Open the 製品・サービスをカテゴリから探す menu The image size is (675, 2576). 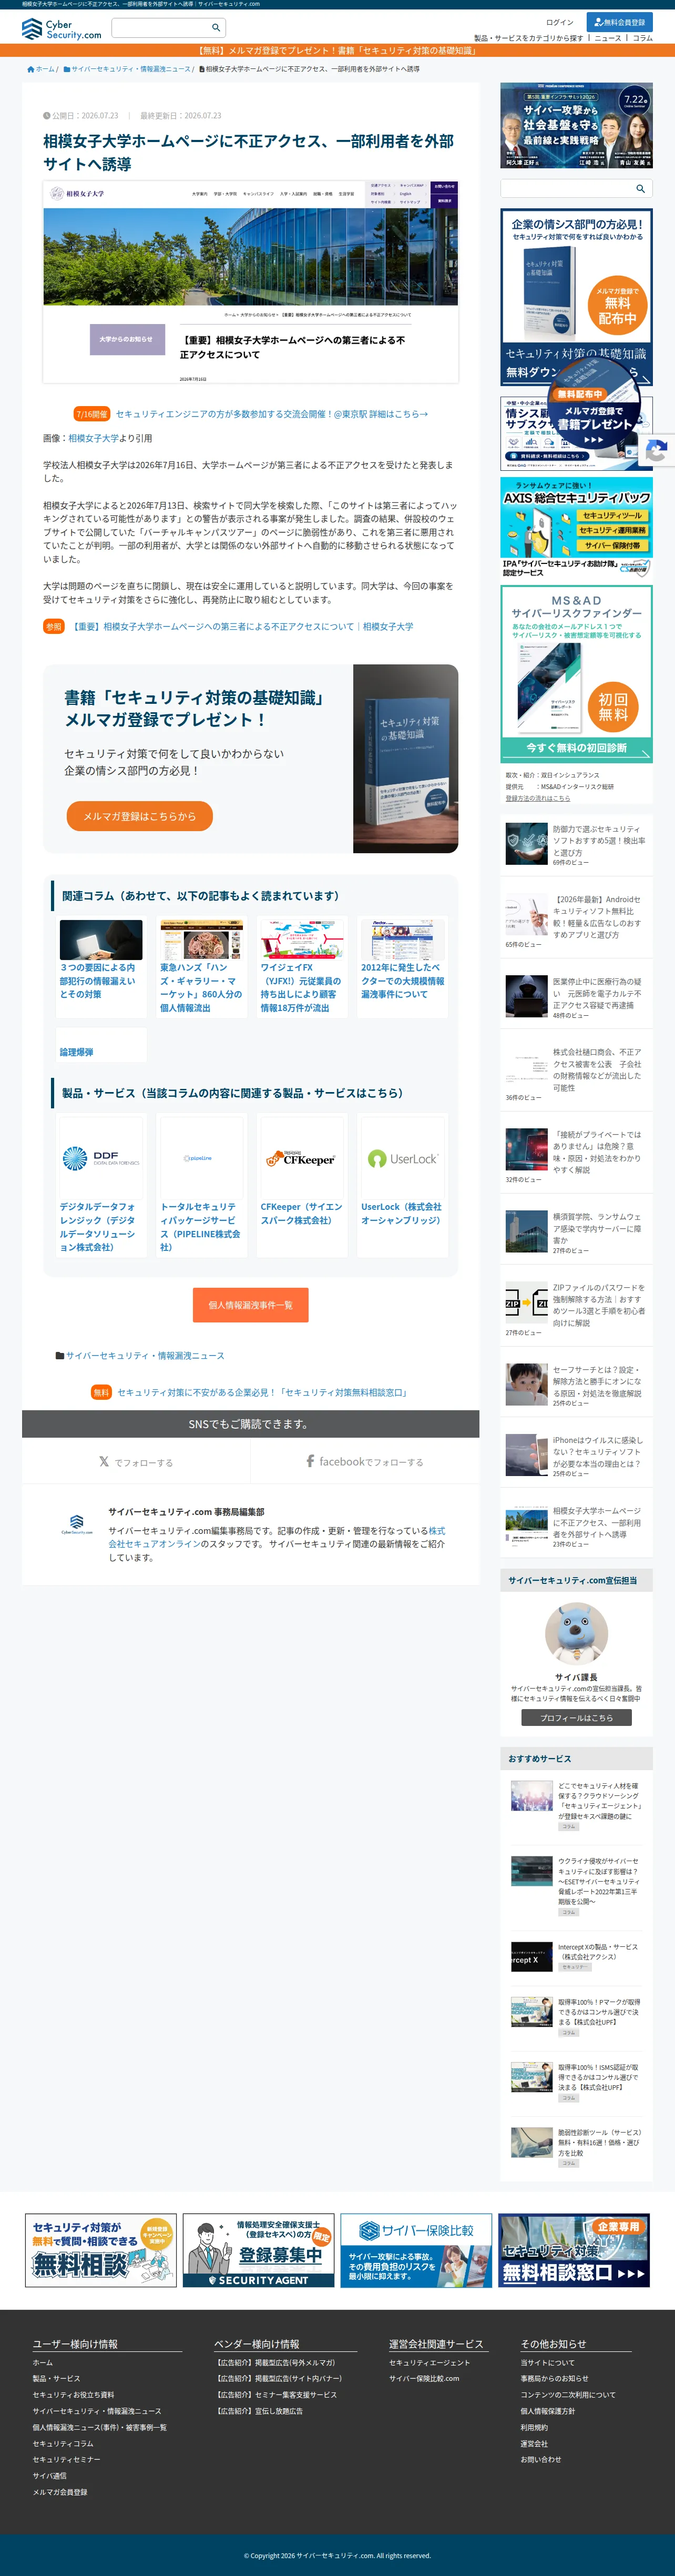(529, 38)
